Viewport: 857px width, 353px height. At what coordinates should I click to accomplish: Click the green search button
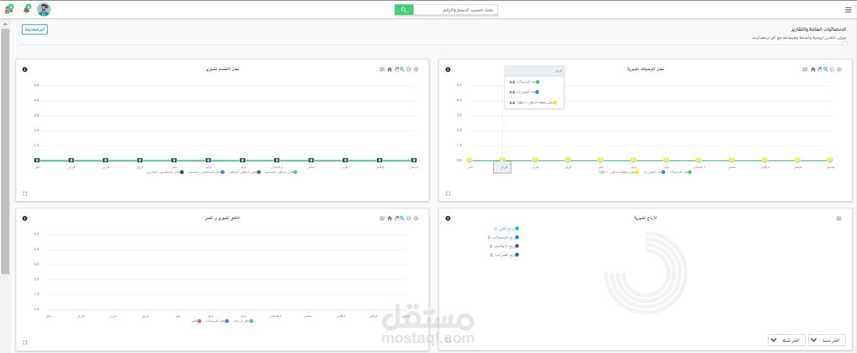pyautogui.click(x=404, y=9)
